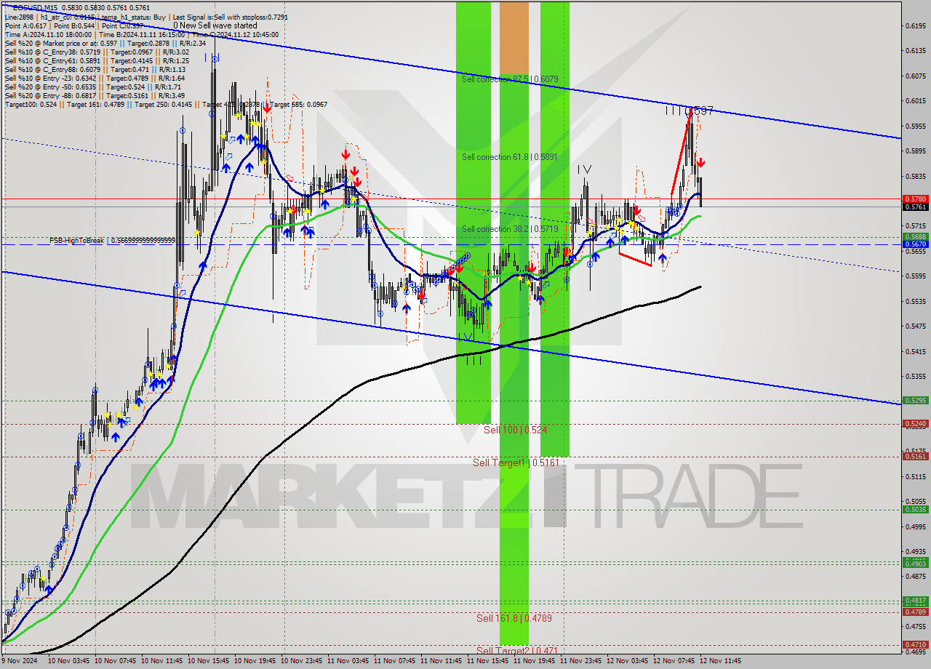This screenshot has width=931, height=669.
Task: Click the 0.5115 price axis value
Action: pos(916,477)
